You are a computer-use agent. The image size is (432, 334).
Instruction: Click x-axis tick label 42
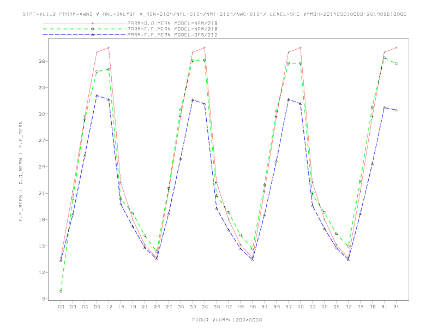tap(229, 307)
